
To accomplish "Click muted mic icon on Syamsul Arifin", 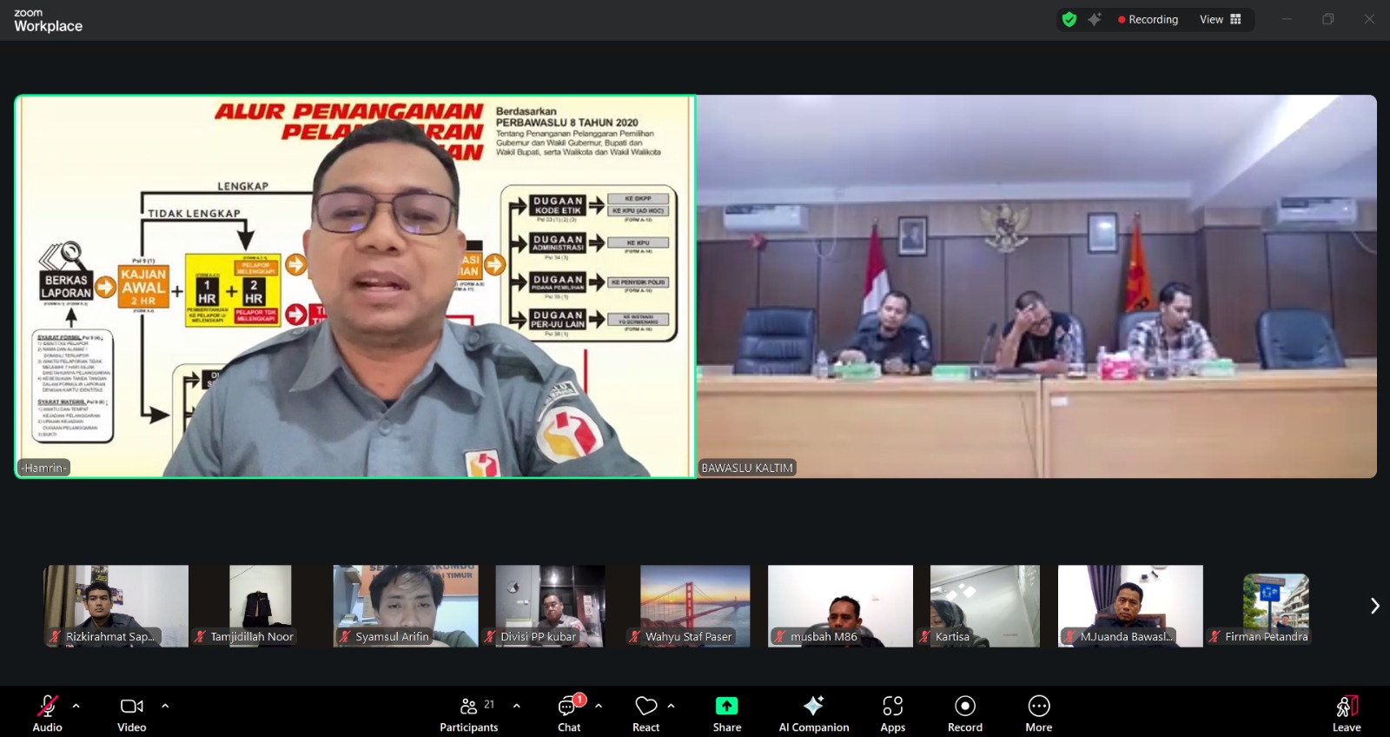I will [x=345, y=637].
